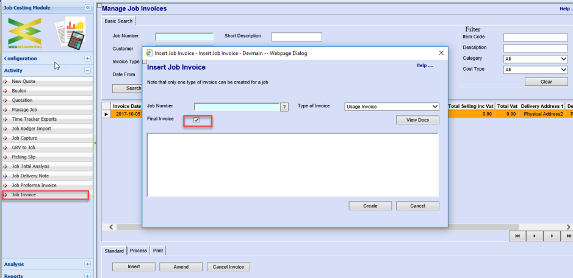This screenshot has height=278, width=573.
Task: Click the WebAccounting logo icon
Action: (x=25, y=30)
